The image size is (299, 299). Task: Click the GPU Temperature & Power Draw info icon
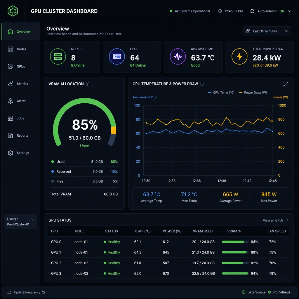(x=202, y=84)
